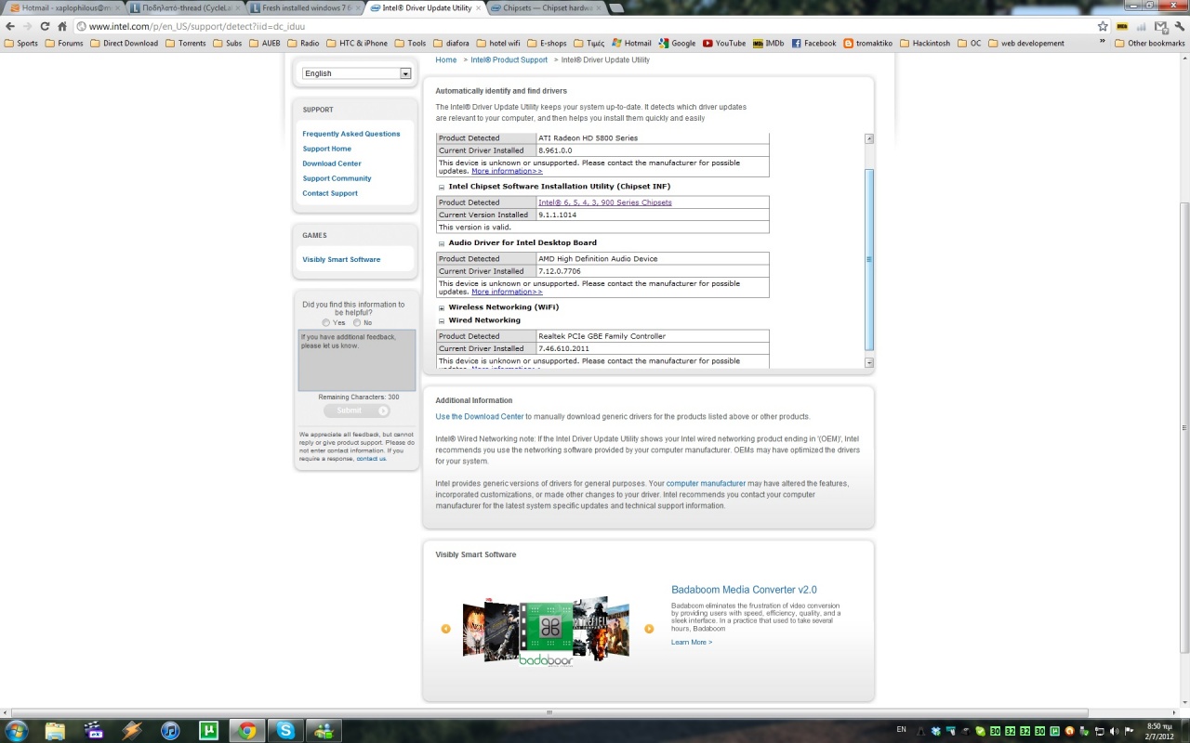Click the driver list scrollbar down arrow
Image resolution: width=1190 pixels, height=743 pixels.
pos(869,363)
